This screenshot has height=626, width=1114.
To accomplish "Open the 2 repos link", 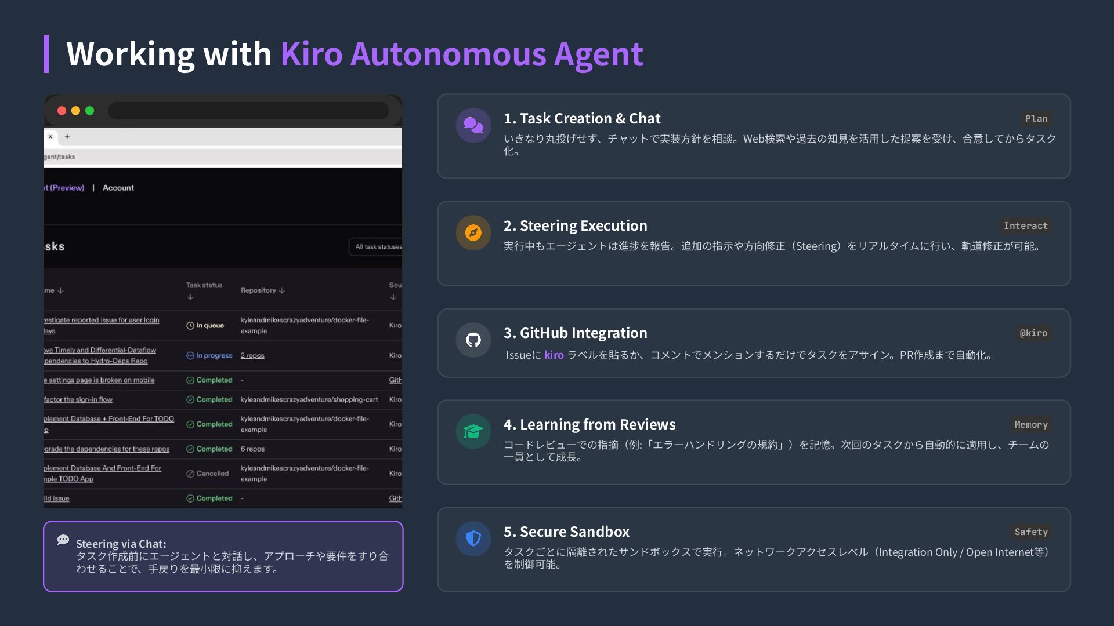I will tap(252, 355).
